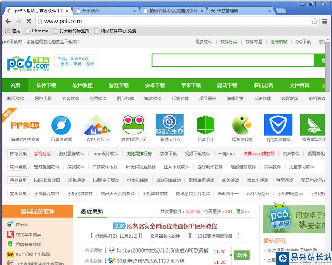Open 论坛转帖 in the top link bar

(278, 42)
